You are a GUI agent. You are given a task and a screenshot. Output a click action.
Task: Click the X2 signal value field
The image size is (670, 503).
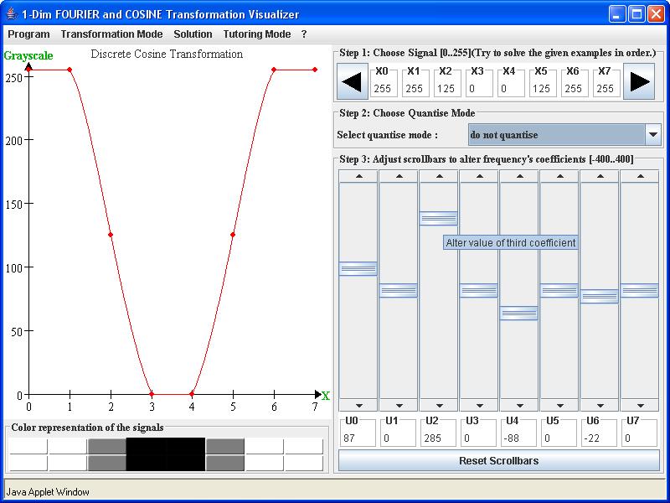446,88
